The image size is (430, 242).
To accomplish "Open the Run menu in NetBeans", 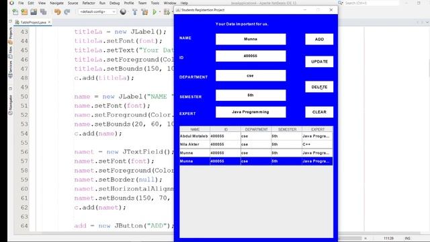I will [102, 3].
